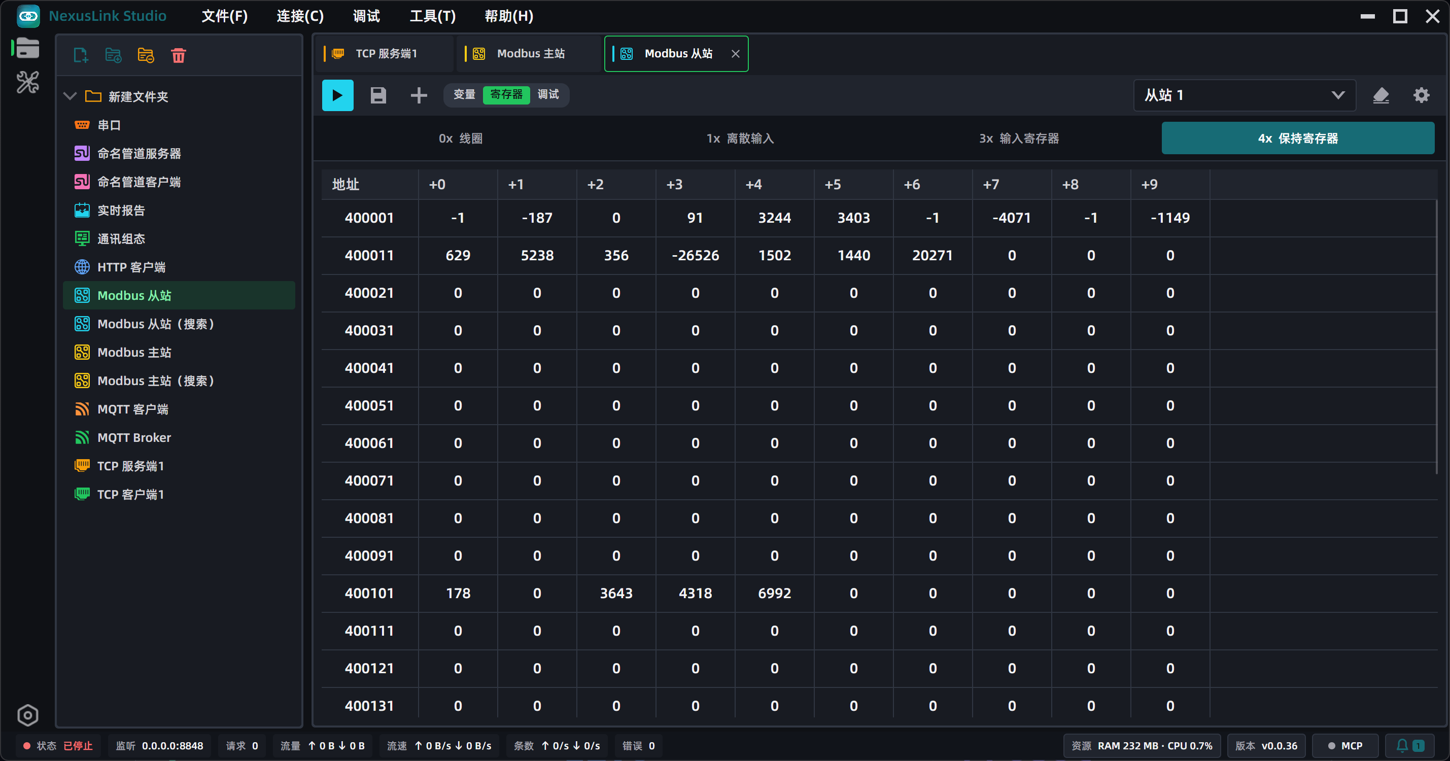The width and height of the screenshot is (1450, 761).
Task: Click the cell with value -4071
Action: 1012,218
